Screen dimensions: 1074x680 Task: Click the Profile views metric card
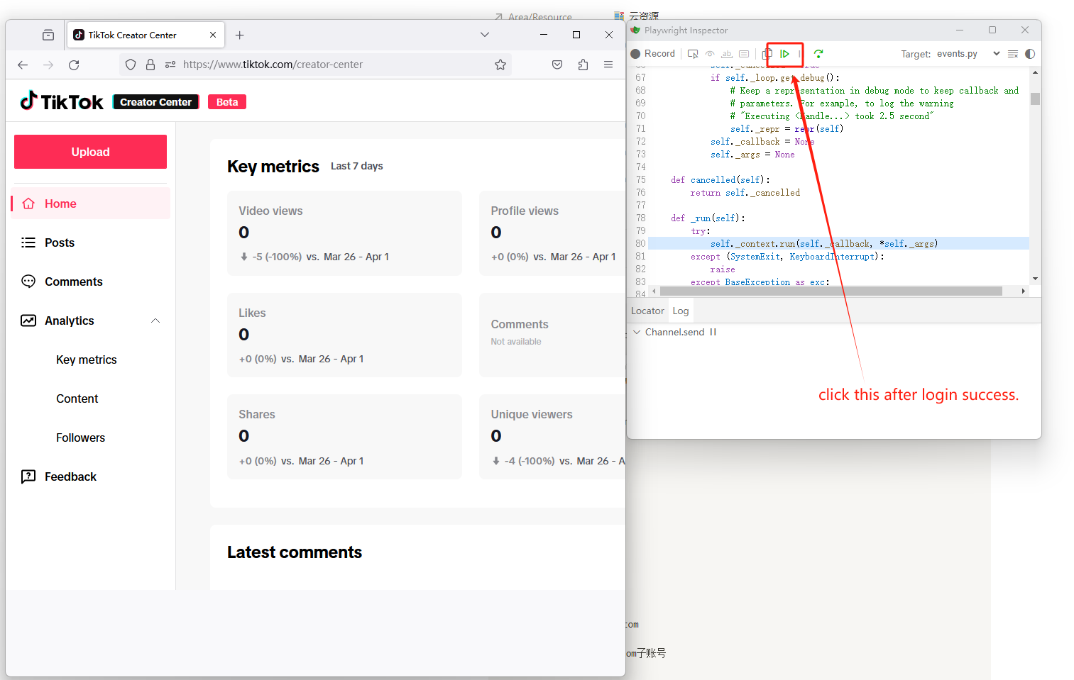(x=552, y=233)
